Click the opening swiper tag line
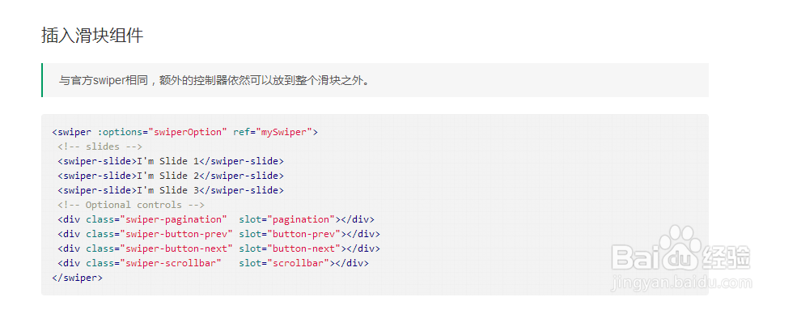This screenshot has height=310, width=797. [x=185, y=132]
